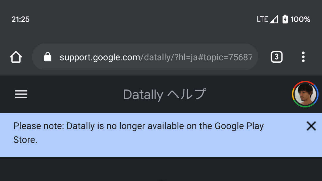
Task: Tap the Google account profile picture
Action: click(305, 94)
